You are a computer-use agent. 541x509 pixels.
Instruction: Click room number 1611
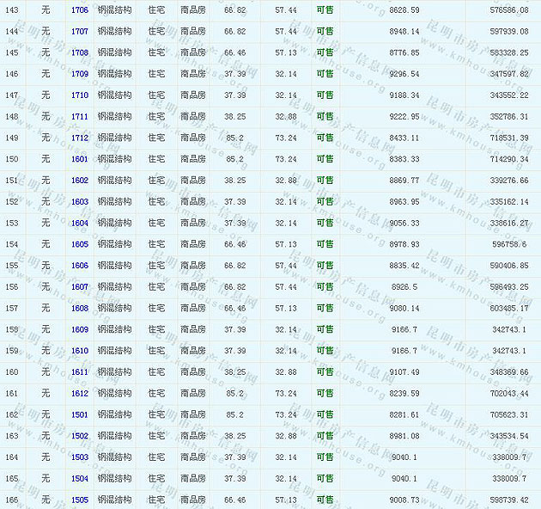79,372
